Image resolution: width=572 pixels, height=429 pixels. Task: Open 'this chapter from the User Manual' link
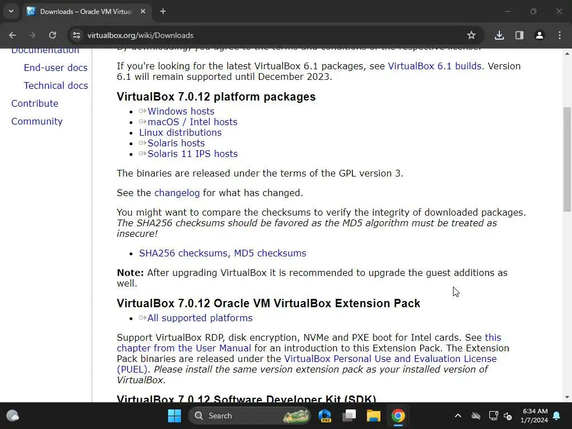point(184,348)
